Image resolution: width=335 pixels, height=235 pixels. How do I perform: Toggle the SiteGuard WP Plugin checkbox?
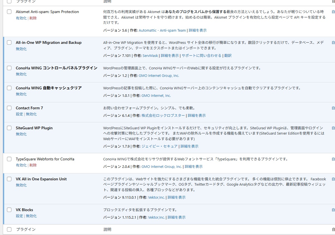click(9, 128)
